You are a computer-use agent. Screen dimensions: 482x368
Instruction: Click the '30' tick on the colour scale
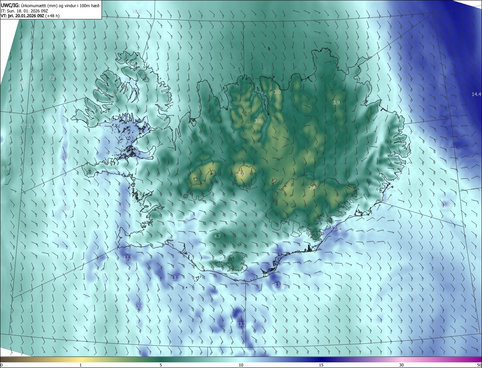click(x=401, y=365)
